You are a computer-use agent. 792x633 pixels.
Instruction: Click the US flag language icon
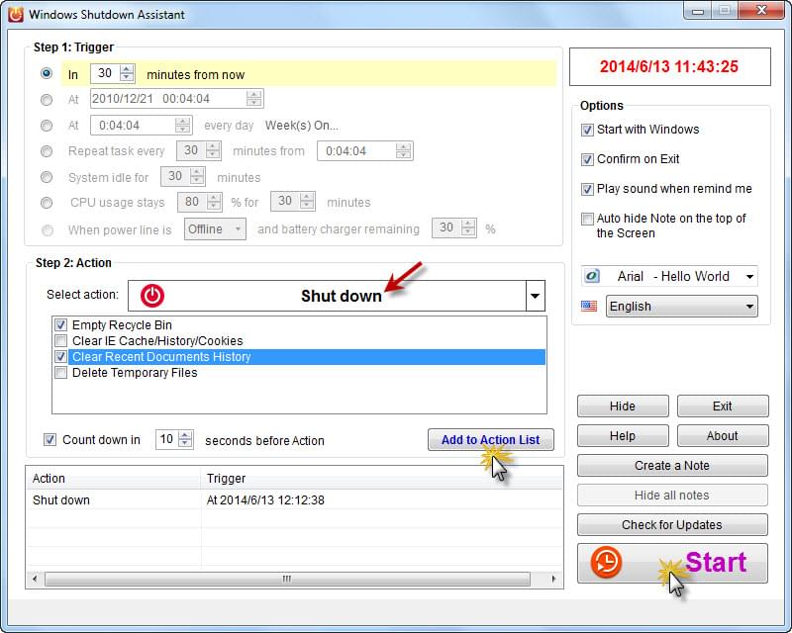pos(589,307)
